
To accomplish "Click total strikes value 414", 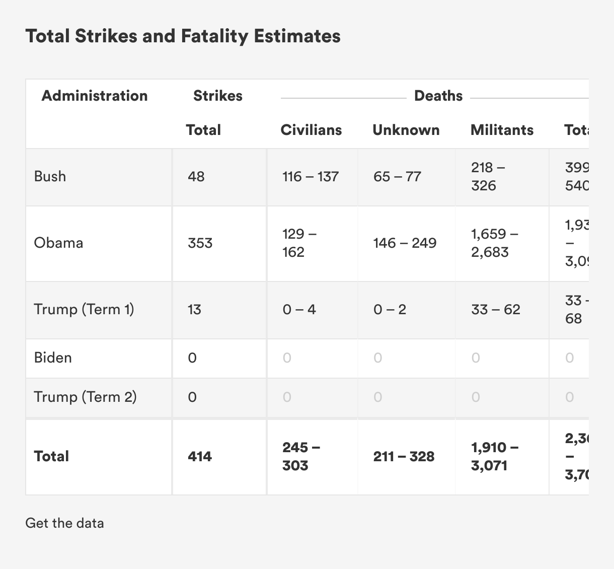I will pos(200,457).
